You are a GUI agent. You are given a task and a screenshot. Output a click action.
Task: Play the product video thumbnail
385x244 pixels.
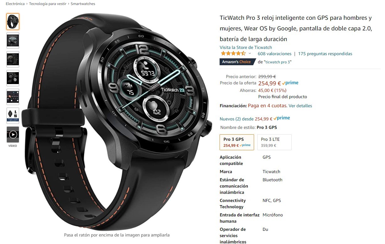tap(13, 135)
